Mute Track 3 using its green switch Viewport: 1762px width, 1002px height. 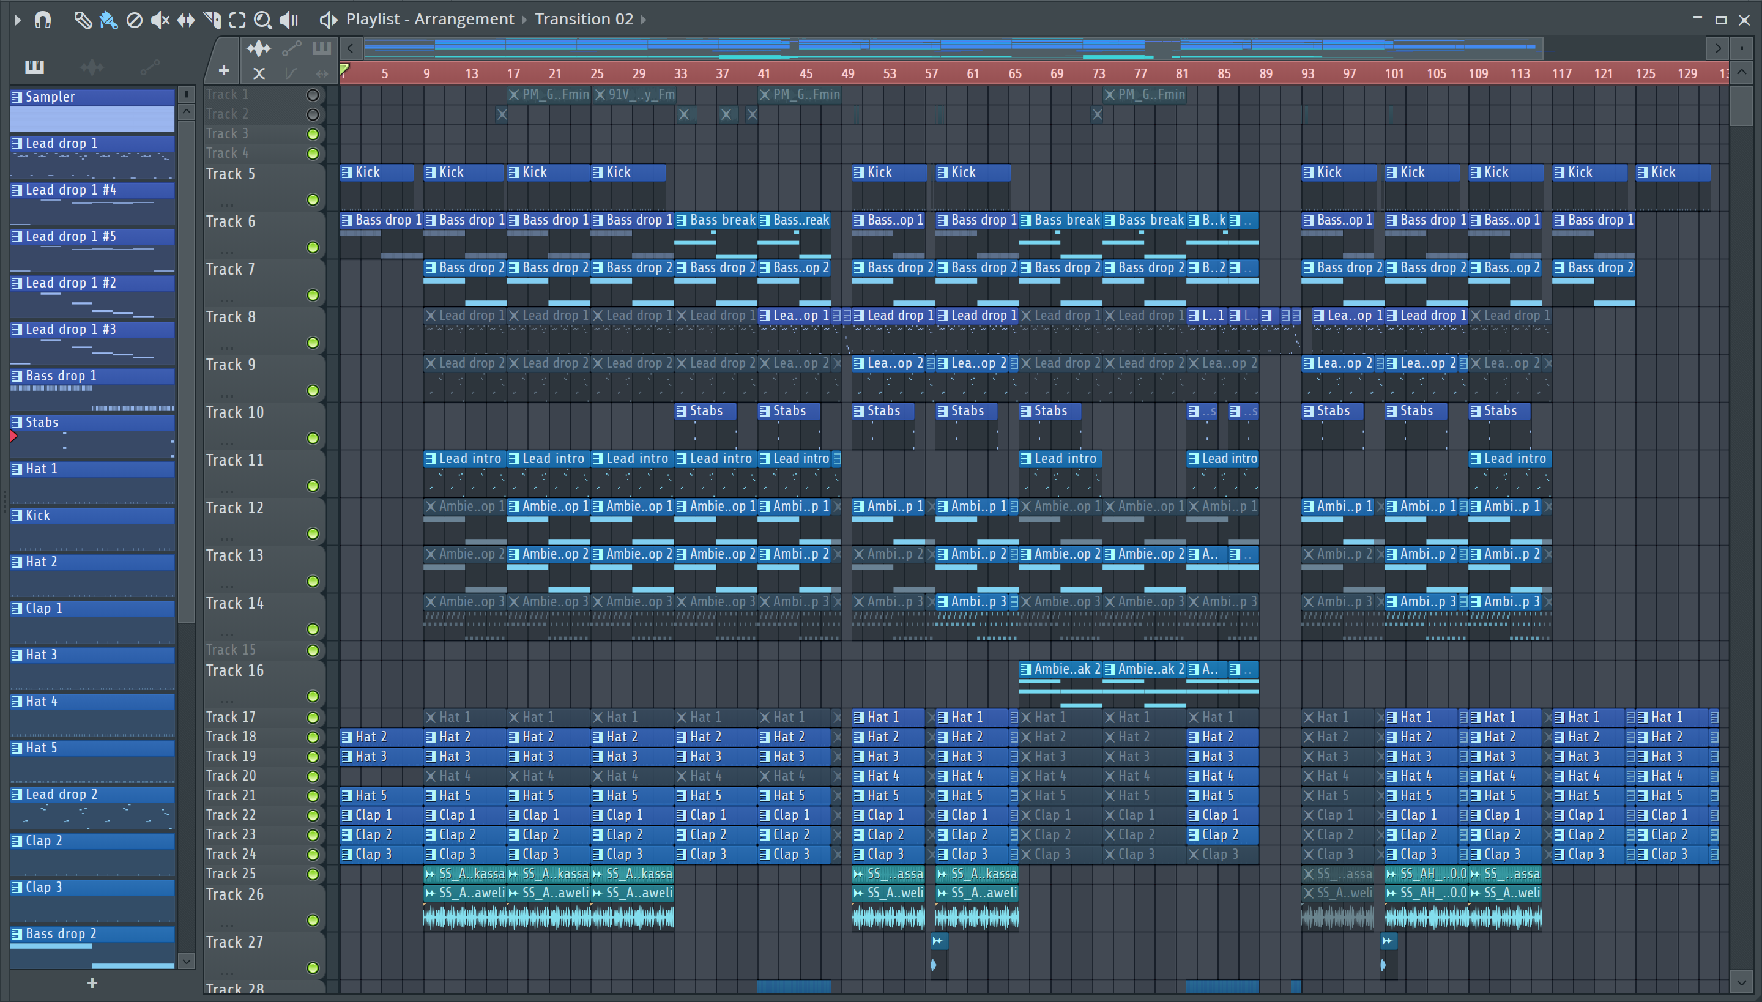pyautogui.click(x=313, y=133)
